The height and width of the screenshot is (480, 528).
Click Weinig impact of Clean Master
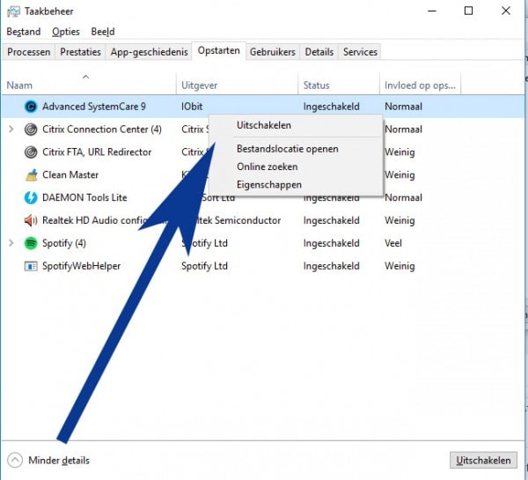[x=400, y=175]
